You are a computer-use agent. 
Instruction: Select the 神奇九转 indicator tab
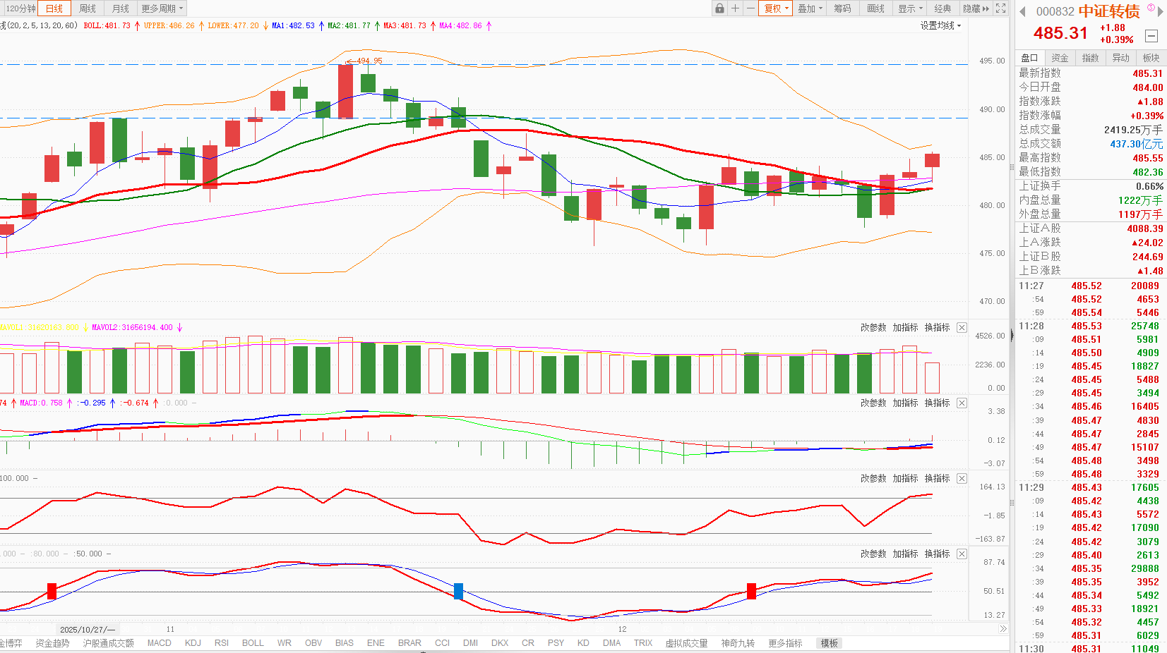[738, 643]
